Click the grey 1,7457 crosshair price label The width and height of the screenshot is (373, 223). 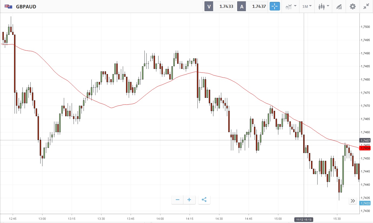pyautogui.click(x=365, y=140)
